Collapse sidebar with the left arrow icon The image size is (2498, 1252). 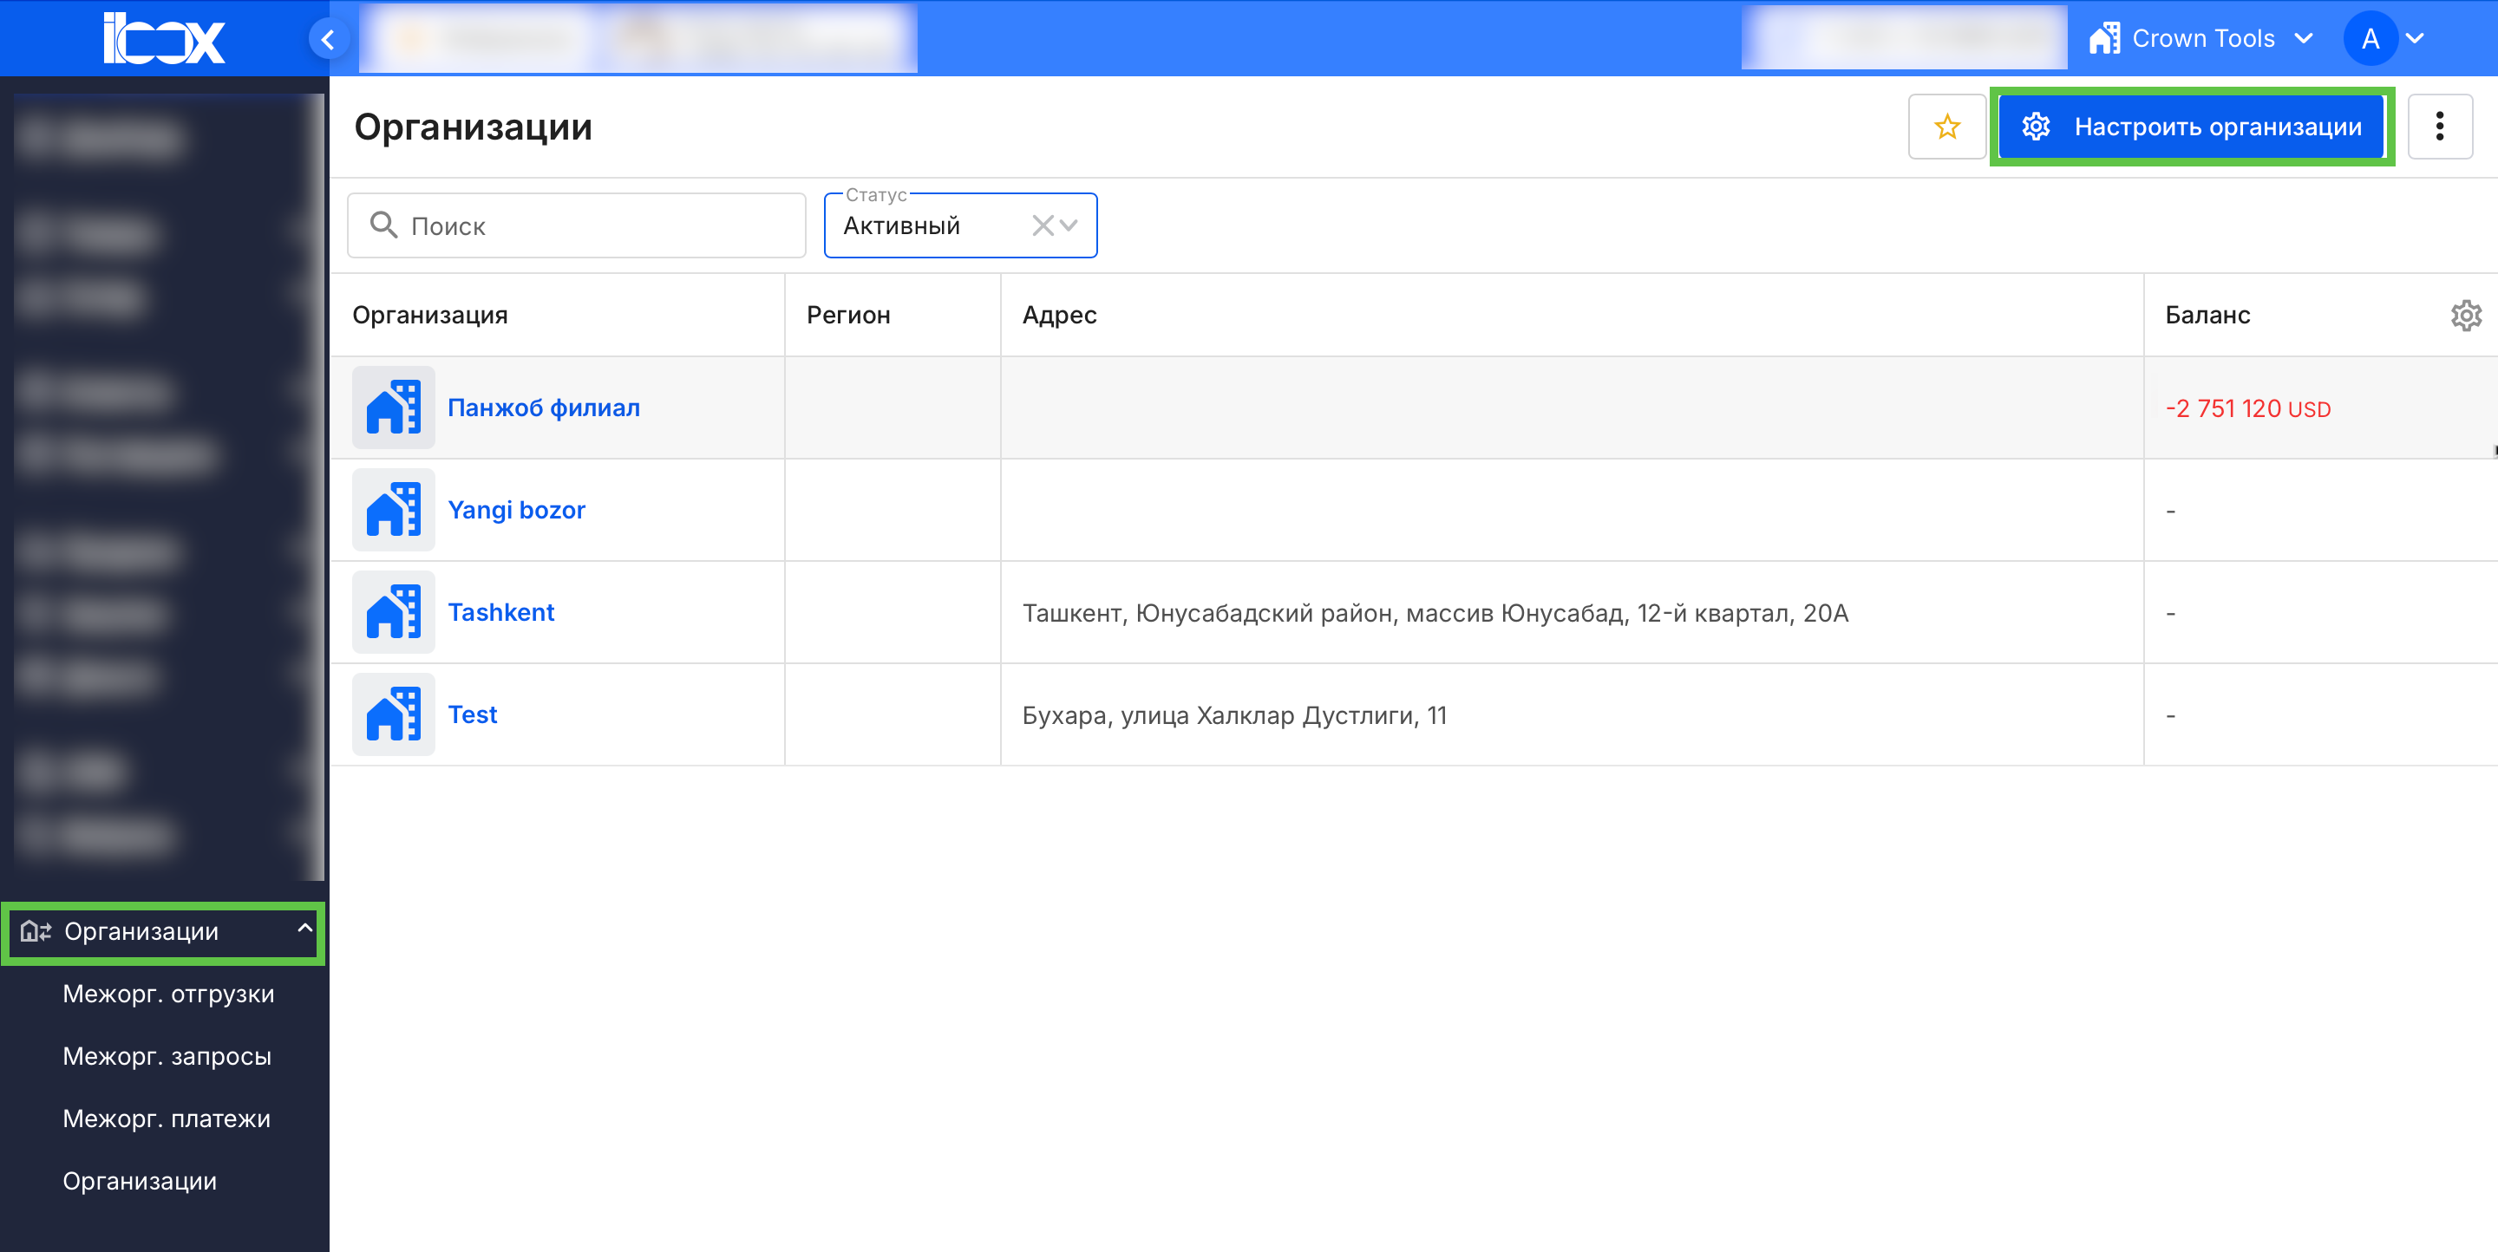[x=328, y=40]
